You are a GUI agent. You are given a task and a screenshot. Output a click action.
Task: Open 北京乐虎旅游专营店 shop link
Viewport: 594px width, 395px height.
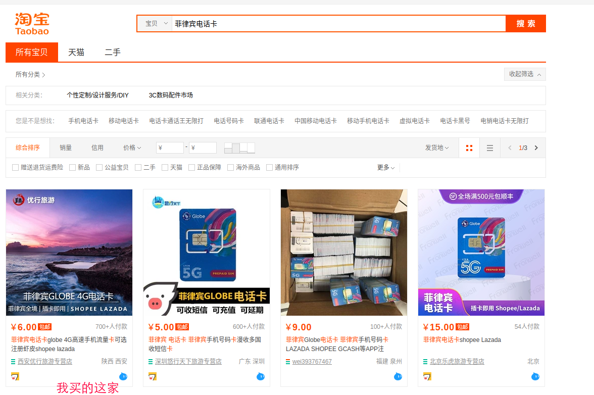457,362
